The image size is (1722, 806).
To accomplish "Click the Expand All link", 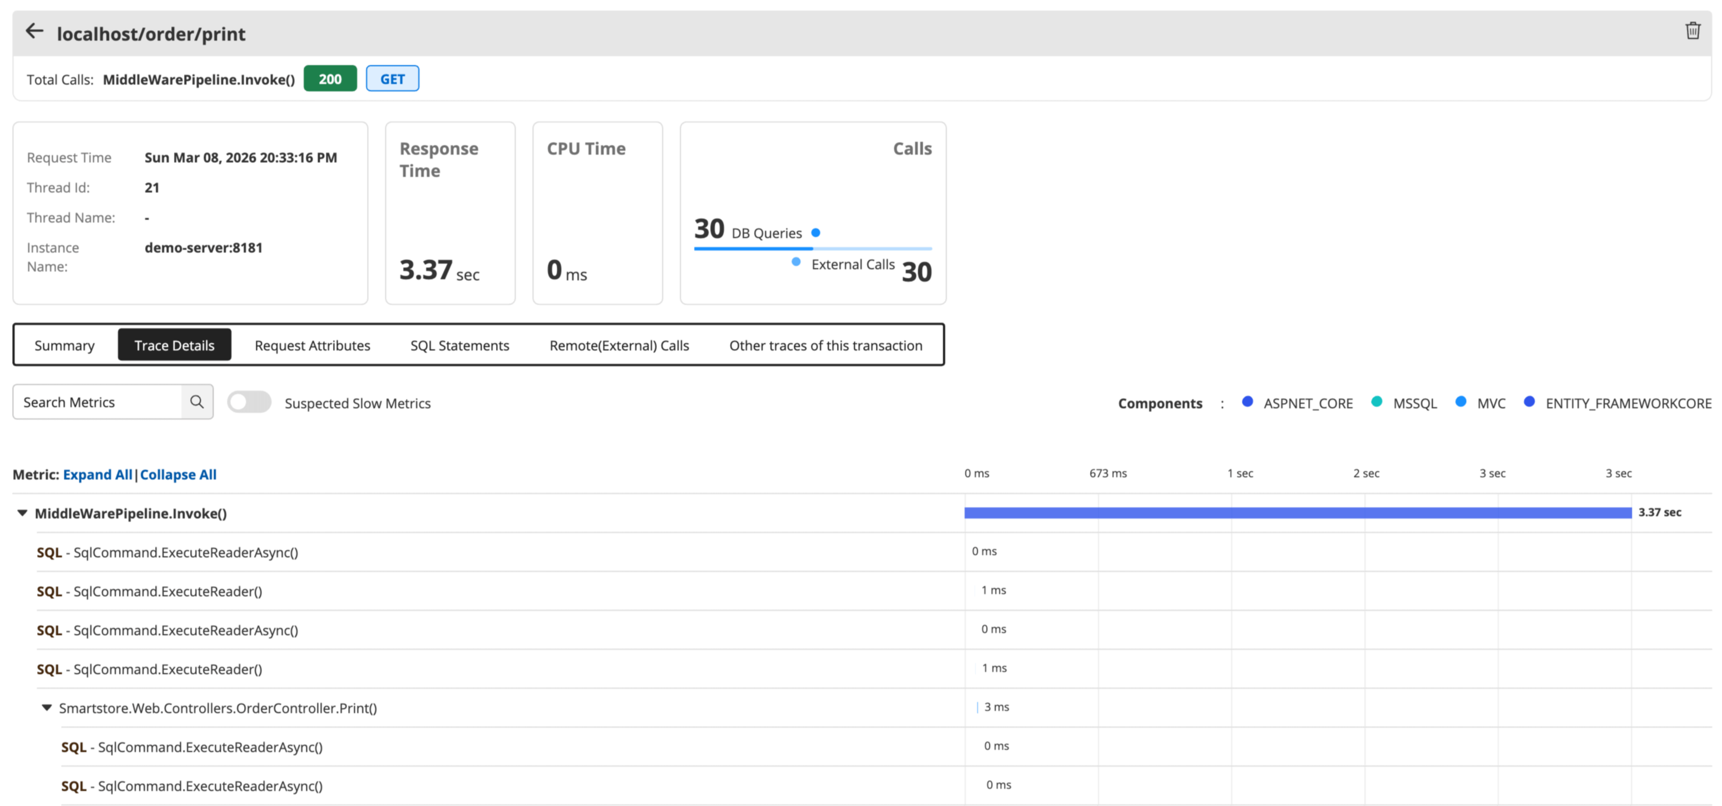I will coord(97,474).
